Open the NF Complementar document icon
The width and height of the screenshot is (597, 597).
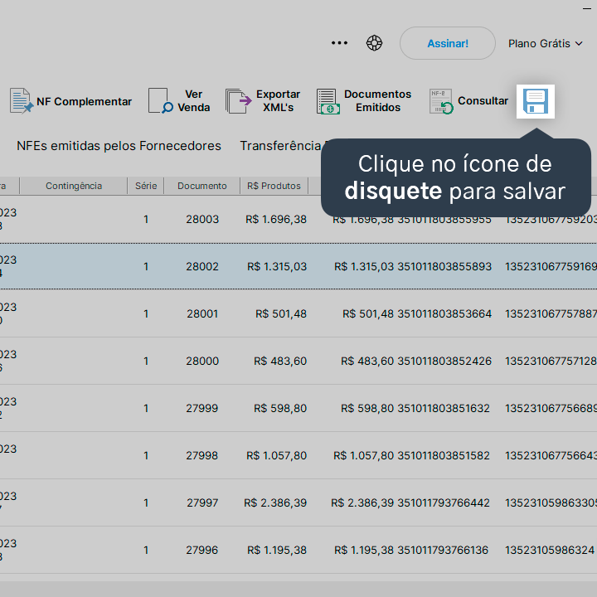tap(22, 101)
